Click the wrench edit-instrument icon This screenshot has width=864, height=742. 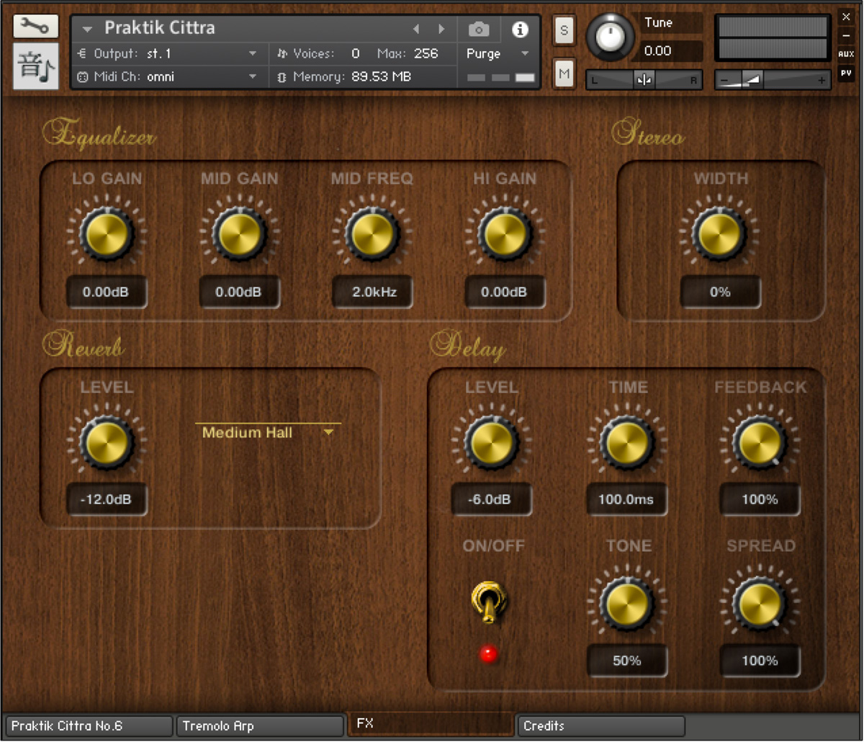(35, 25)
